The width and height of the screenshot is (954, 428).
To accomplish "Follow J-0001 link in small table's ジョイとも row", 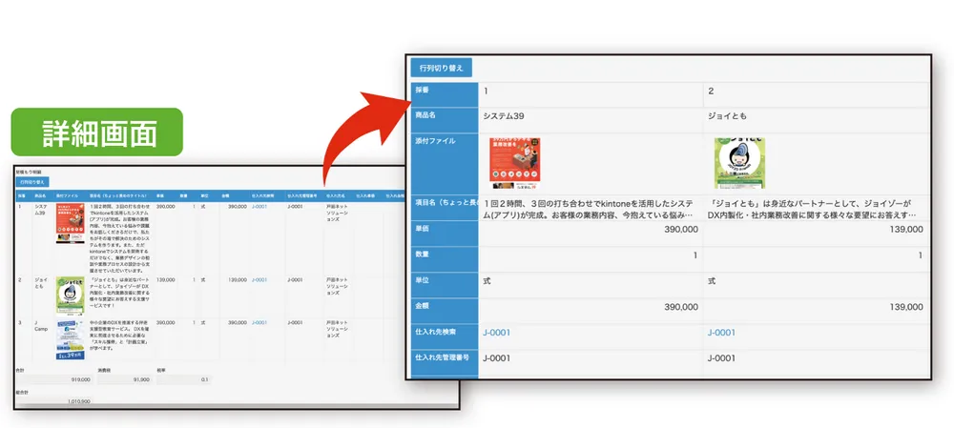I will (x=259, y=280).
